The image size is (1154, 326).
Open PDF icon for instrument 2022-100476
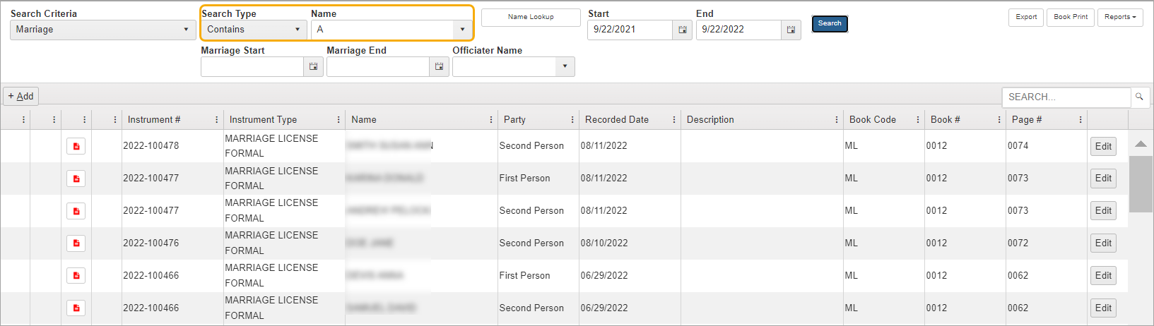(76, 243)
